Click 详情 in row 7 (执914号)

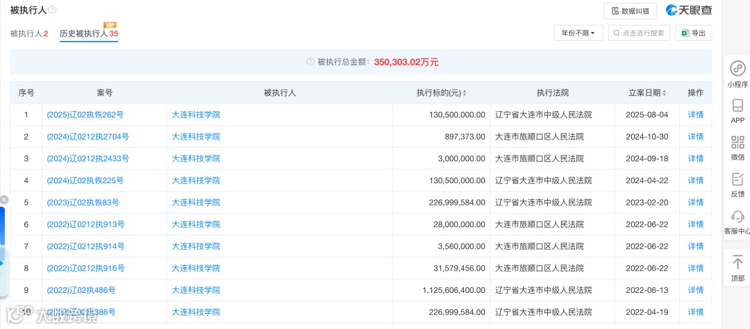(x=695, y=247)
